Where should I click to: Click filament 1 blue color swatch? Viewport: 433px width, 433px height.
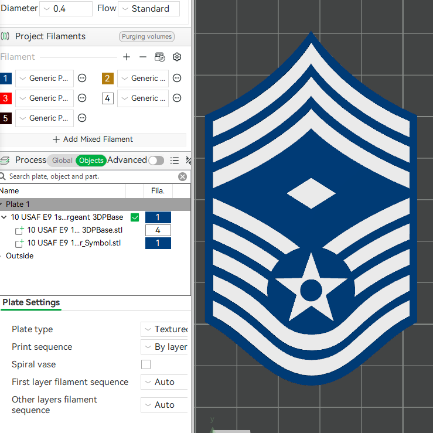point(5,79)
